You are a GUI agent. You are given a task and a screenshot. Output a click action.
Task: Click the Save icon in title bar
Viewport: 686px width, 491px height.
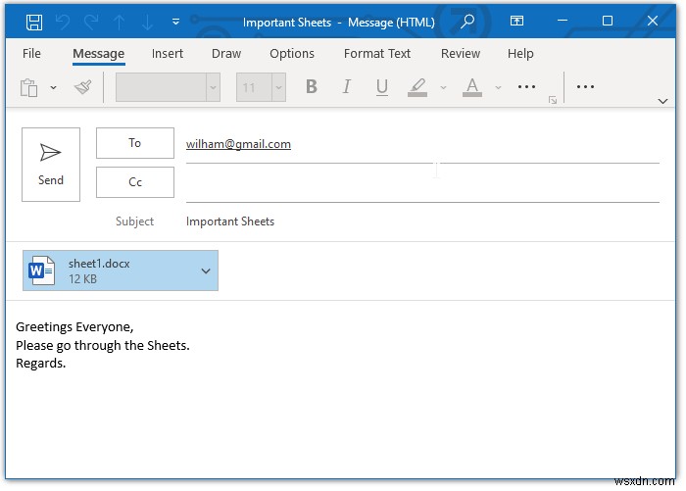click(x=34, y=22)
